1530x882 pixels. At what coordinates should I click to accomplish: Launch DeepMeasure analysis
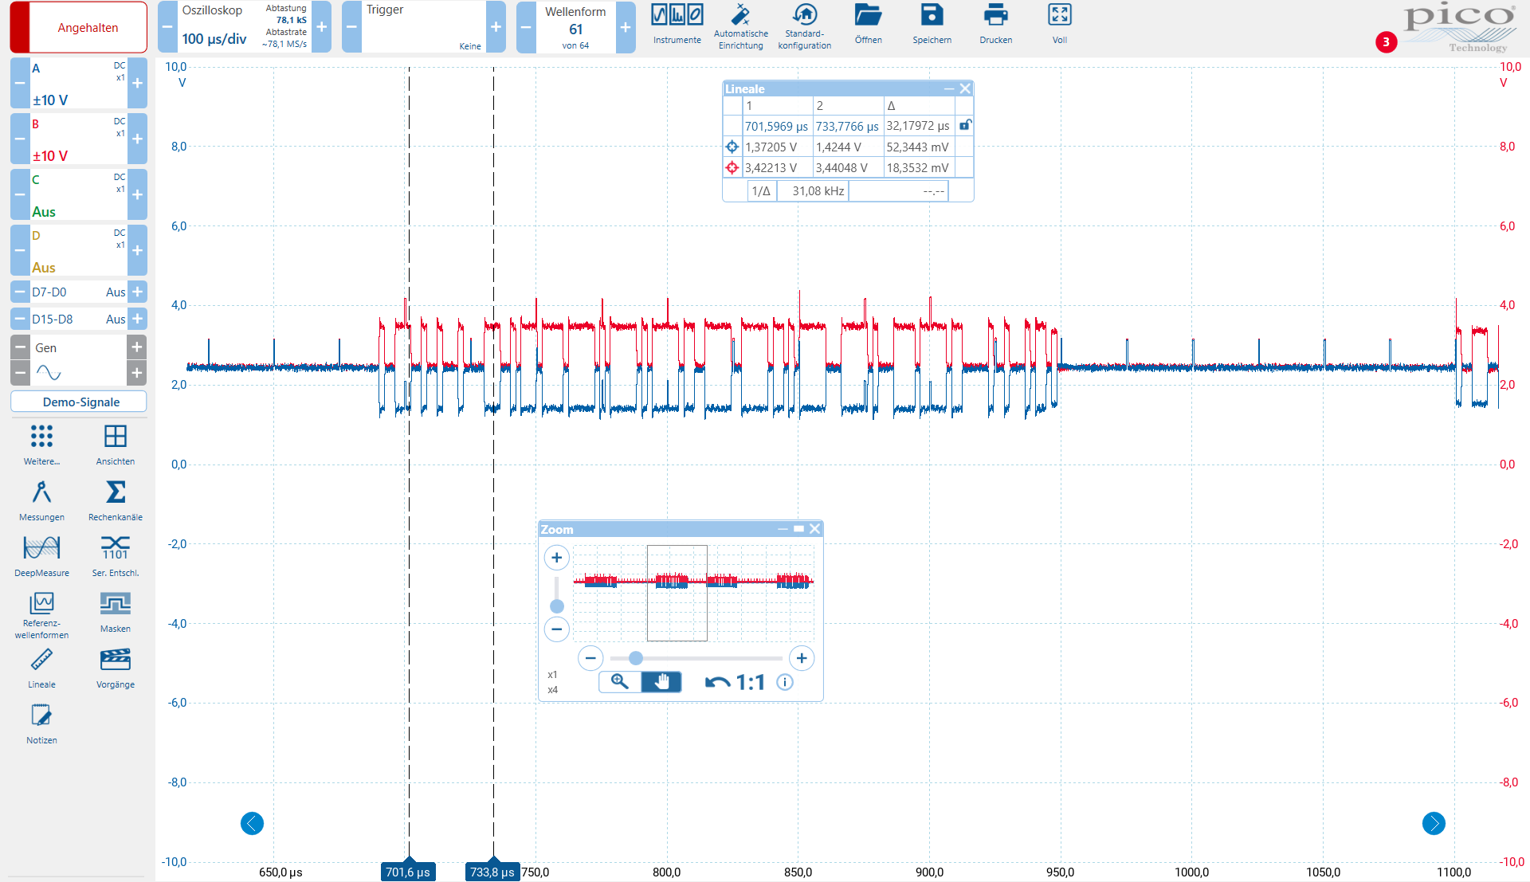tap(41, 556)
